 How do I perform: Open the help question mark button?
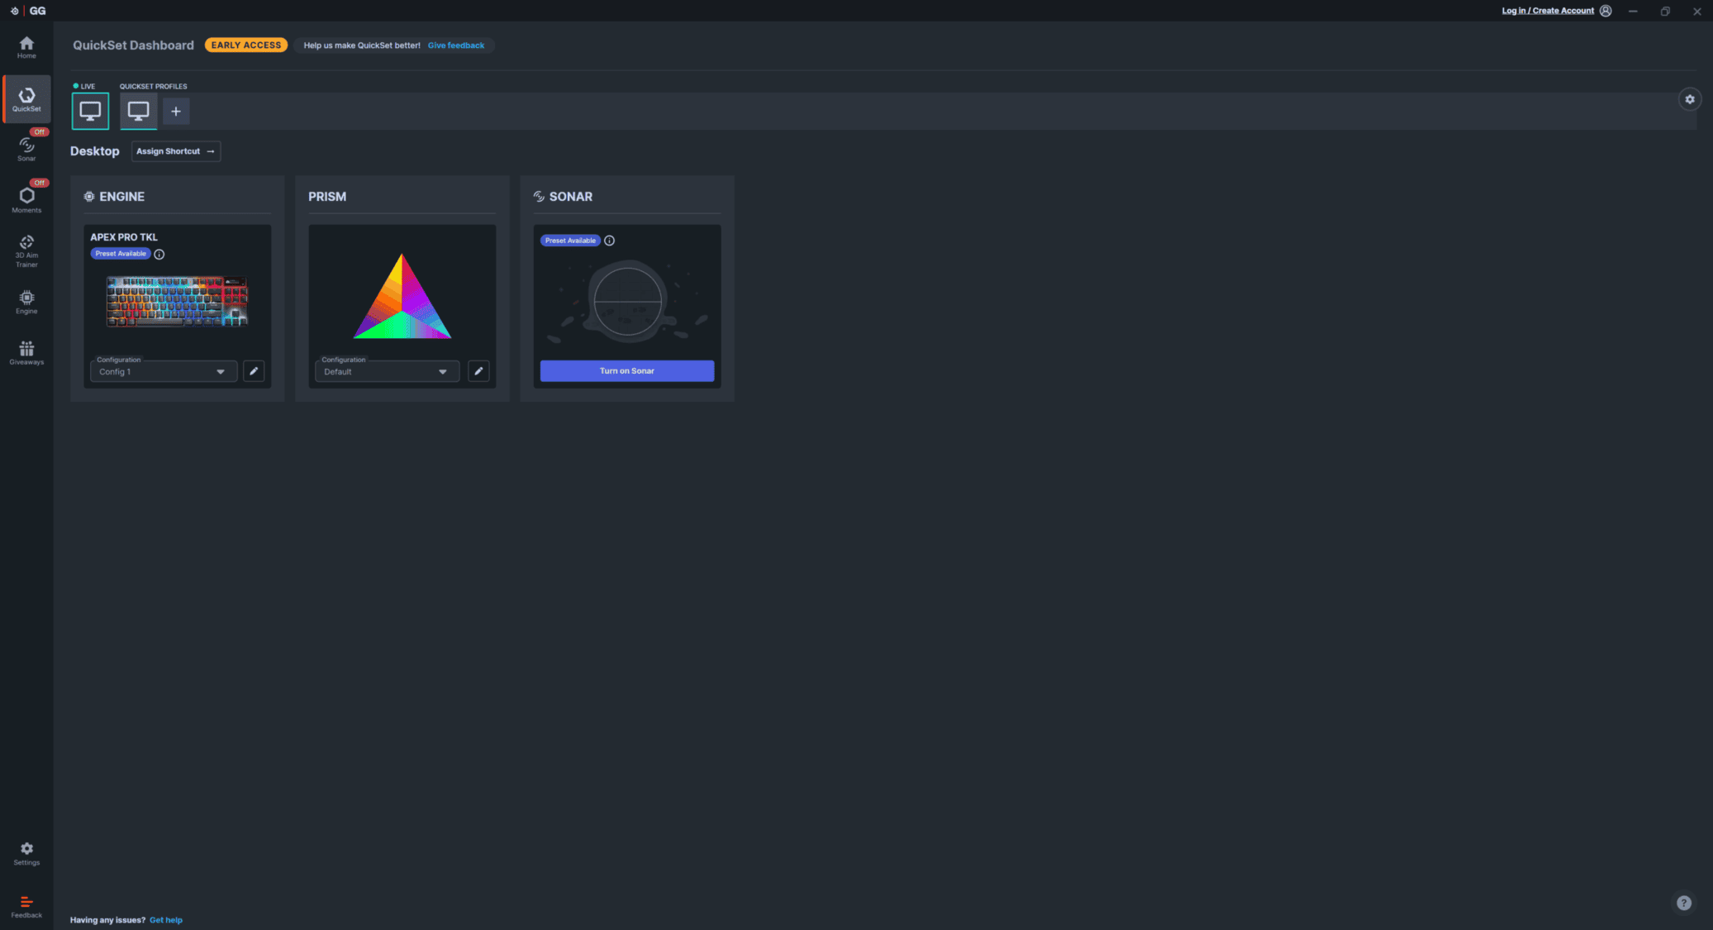1684,903
